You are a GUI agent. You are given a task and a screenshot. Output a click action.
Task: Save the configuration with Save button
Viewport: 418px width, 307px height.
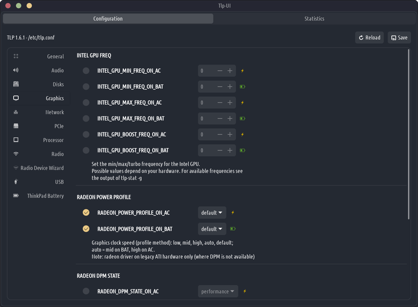tap(399, 38)
